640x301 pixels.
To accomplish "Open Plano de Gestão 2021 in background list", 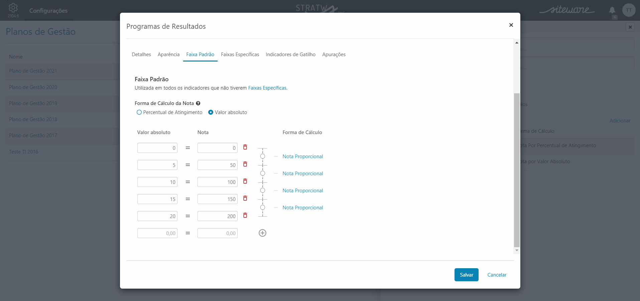I will click(x=33, y=71).
